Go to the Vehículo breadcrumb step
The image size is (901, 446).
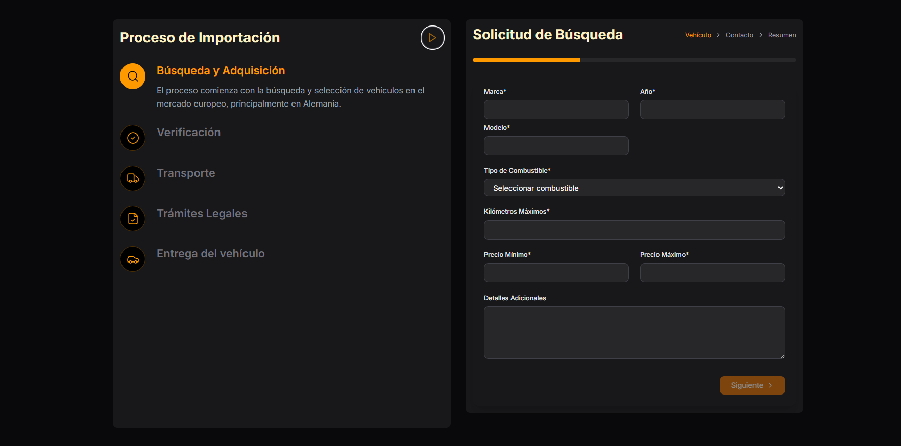tap(697, 35)
